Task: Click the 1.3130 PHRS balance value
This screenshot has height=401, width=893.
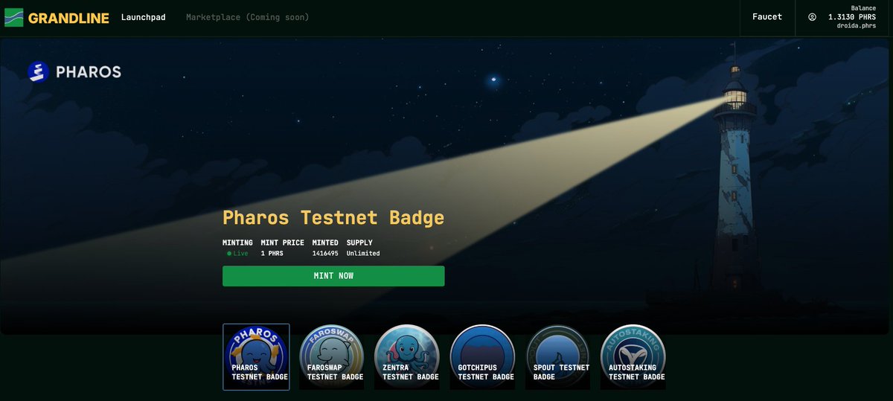Action: click(851, 16)
